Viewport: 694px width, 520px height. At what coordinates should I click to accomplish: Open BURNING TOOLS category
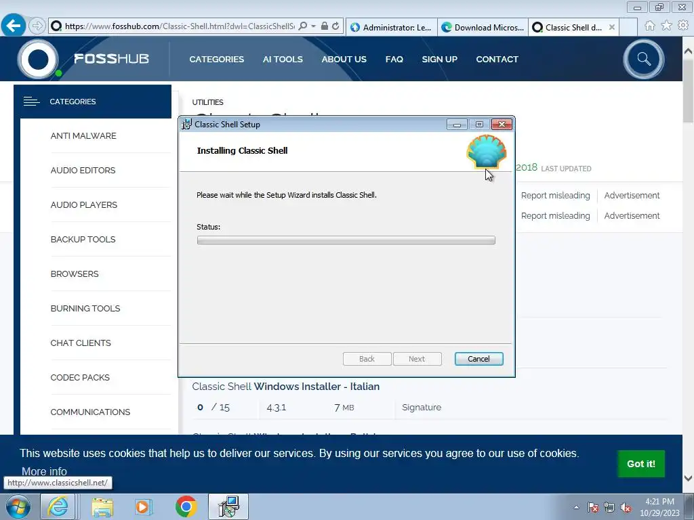tap(85, 308)
